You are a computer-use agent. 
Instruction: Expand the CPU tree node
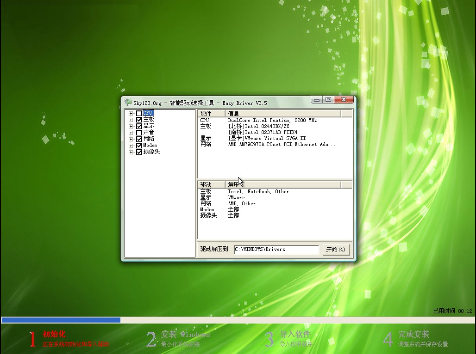(131, 113)
